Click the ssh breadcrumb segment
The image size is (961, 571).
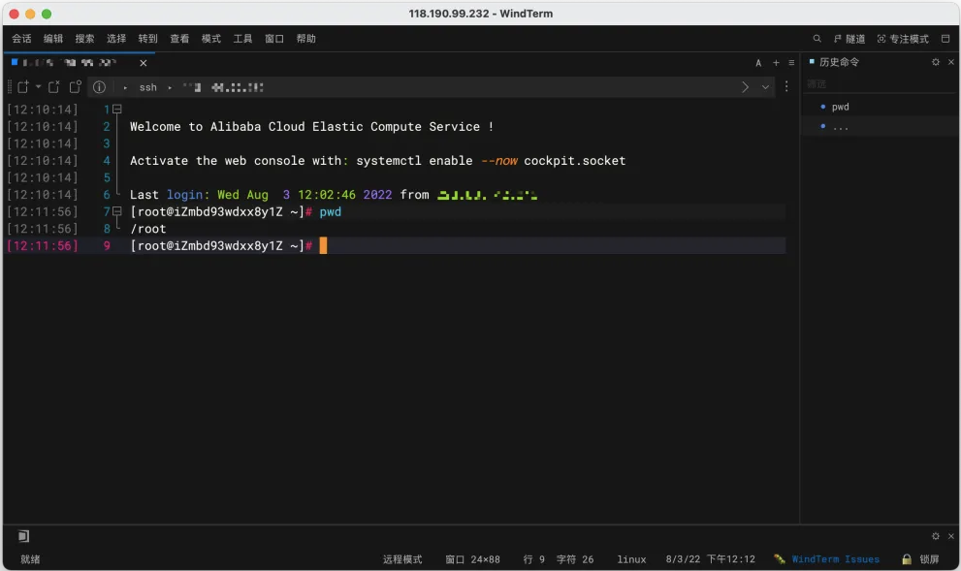(147, 87)
